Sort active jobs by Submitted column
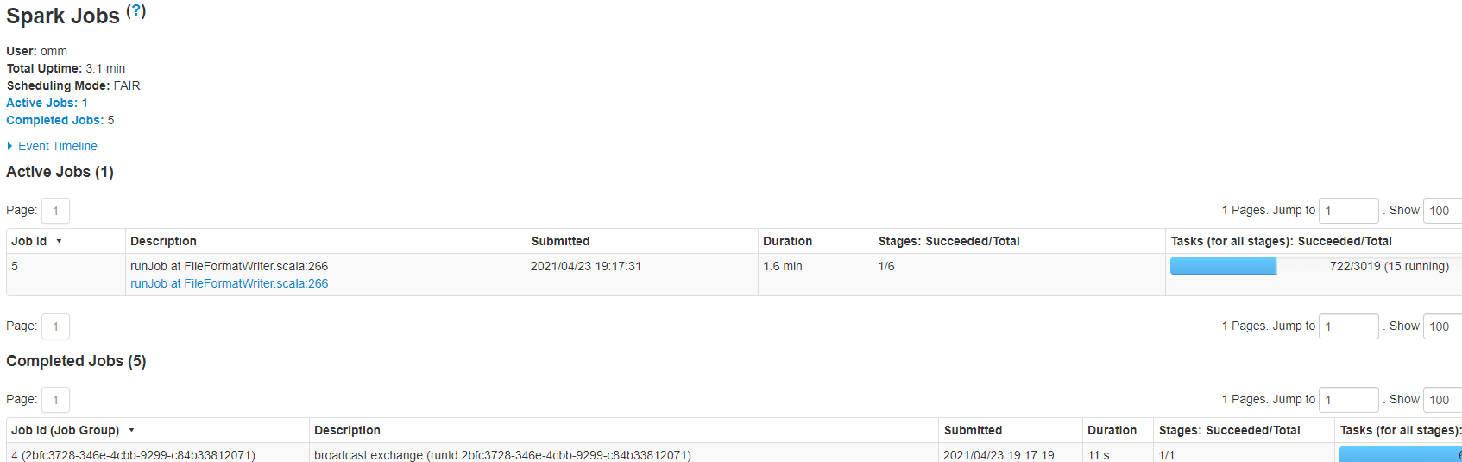The height and width of the screenshot is (462, 1462). point(560,241)
